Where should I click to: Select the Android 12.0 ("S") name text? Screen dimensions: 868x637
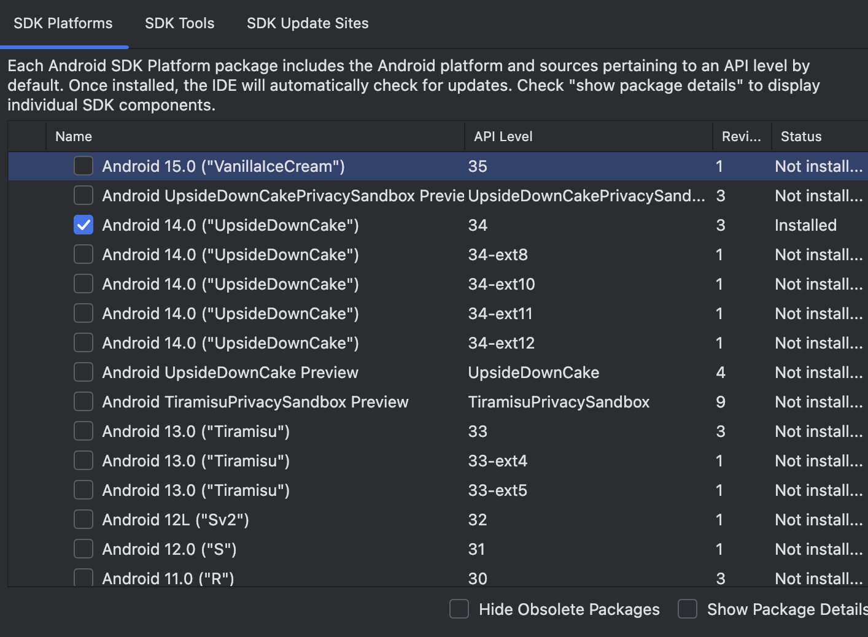click(169, 549)
